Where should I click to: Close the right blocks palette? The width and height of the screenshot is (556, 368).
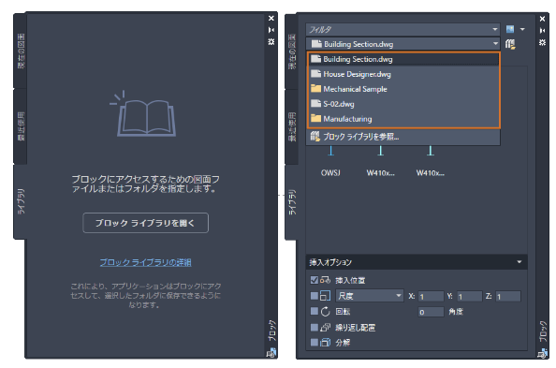[542, 19]
